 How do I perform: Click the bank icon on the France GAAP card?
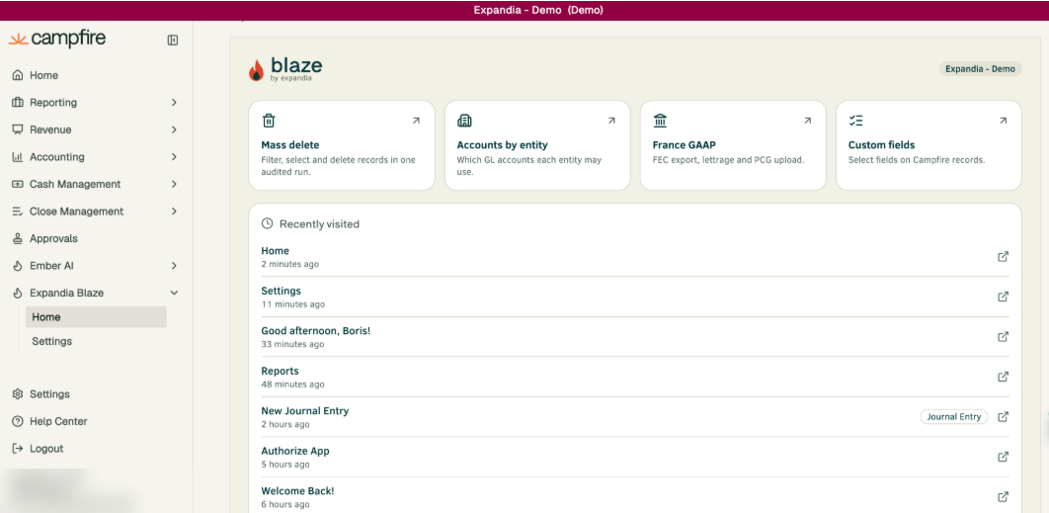(660, 121)
